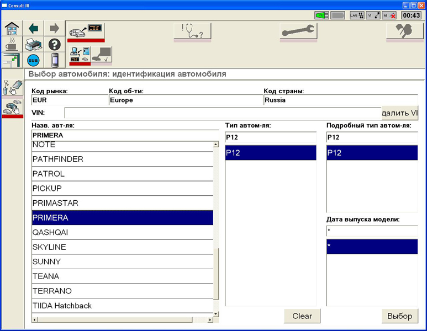This screenshot has height=331, width=427.
Task: Select SKYLINE in the vehicle list
Action: coord(123,247)
